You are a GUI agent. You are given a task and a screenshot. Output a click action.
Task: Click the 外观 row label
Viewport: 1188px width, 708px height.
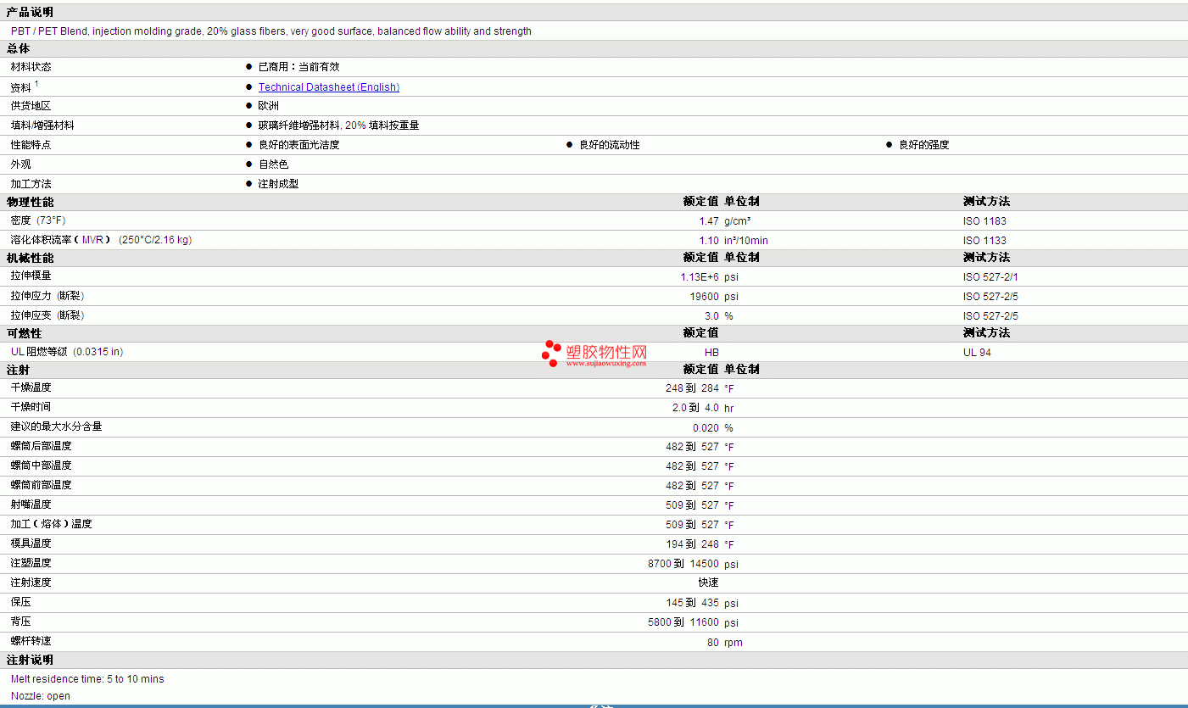(21, 164)
